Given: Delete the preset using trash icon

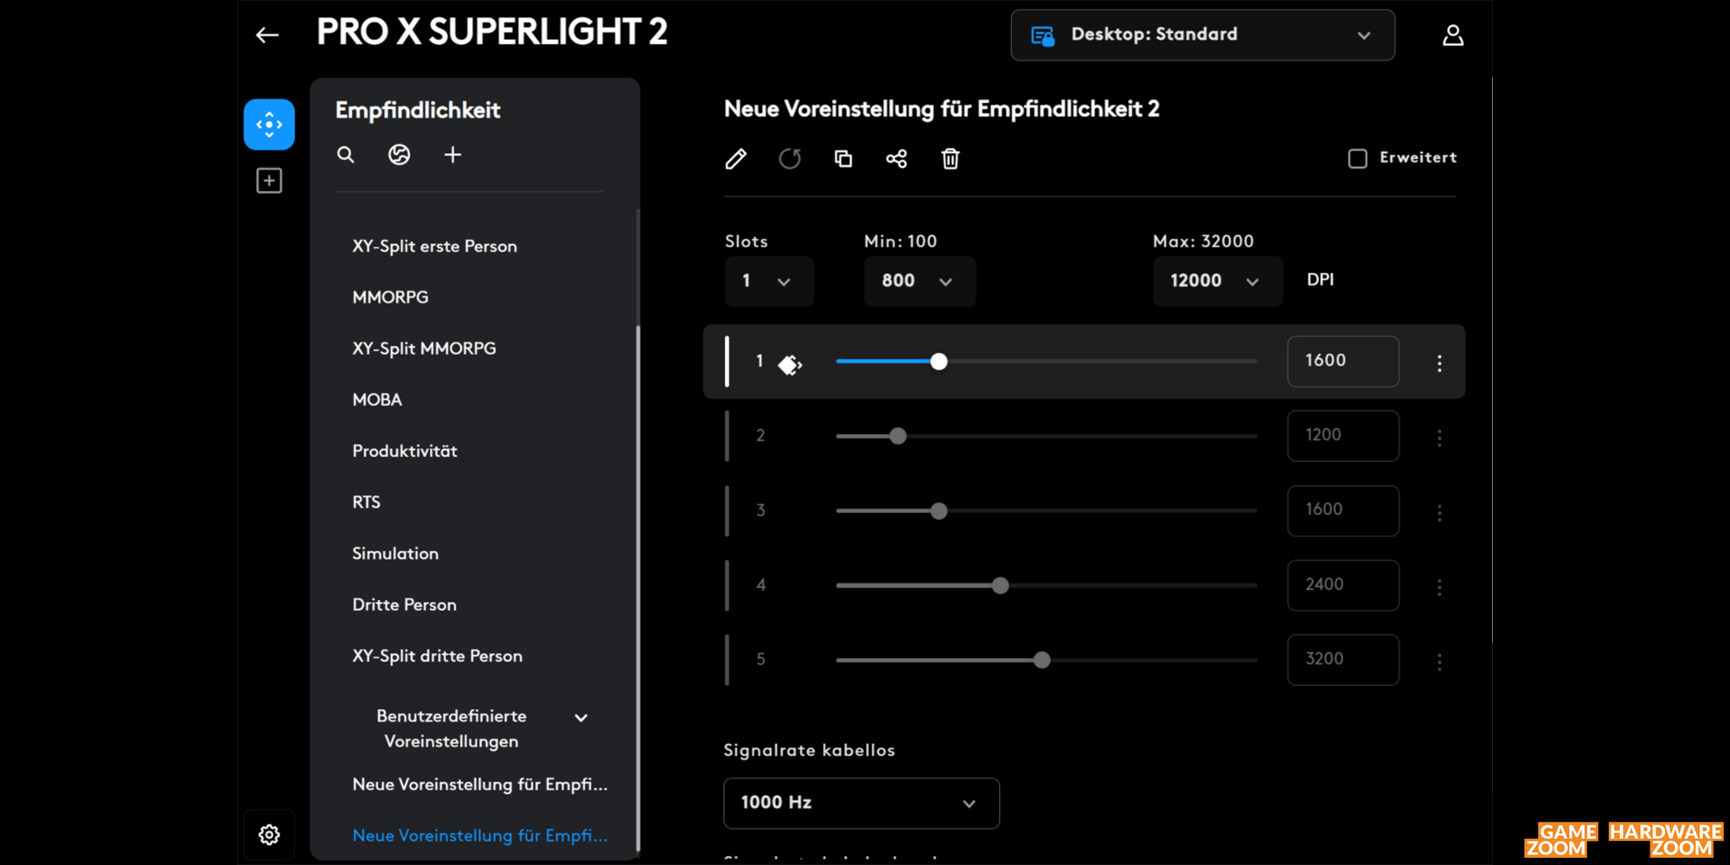Looking at the screenshot, I should click(x=951, y=158).
